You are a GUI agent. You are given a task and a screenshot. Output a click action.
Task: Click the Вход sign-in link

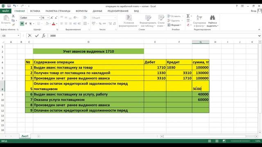click(x=253, y=11)
